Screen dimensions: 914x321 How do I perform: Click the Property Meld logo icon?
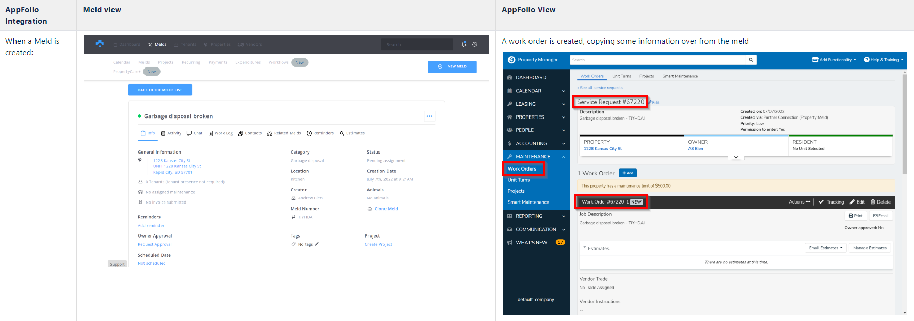pyautogui.click(x=100, y=44)
